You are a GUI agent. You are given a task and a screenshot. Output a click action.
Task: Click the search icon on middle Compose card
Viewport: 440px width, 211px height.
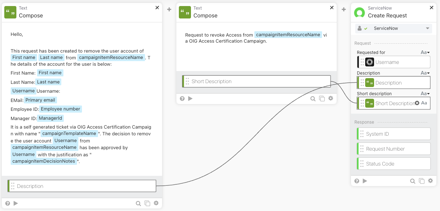(x=313, y=99)
